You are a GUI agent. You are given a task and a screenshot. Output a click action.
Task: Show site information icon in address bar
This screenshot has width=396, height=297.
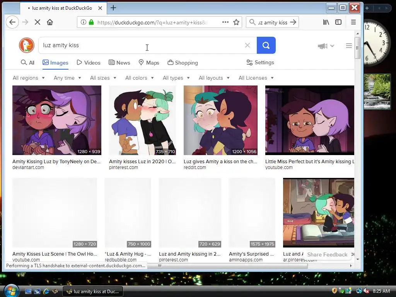pos(84,22)
